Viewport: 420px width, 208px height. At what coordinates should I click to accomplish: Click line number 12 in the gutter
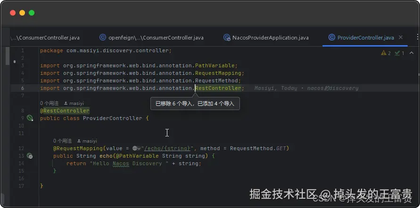21,148
